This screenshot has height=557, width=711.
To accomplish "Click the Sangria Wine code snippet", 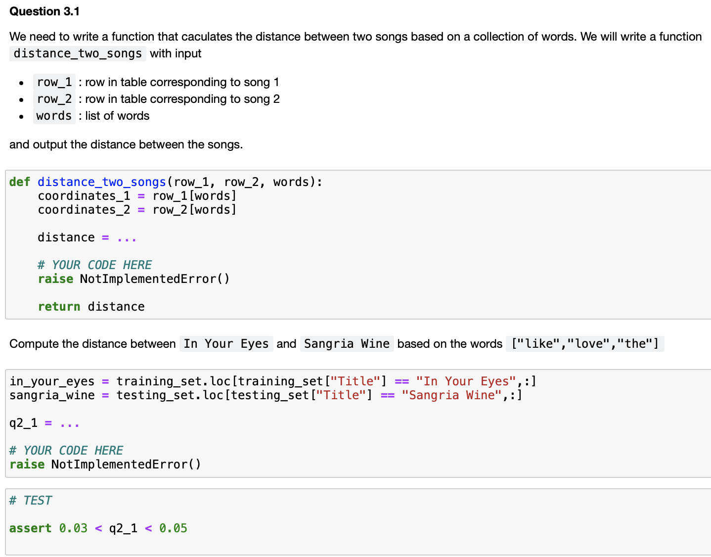I will click(x=346, y=343).
